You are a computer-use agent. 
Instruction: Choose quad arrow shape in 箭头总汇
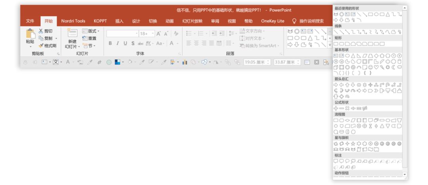371,85
